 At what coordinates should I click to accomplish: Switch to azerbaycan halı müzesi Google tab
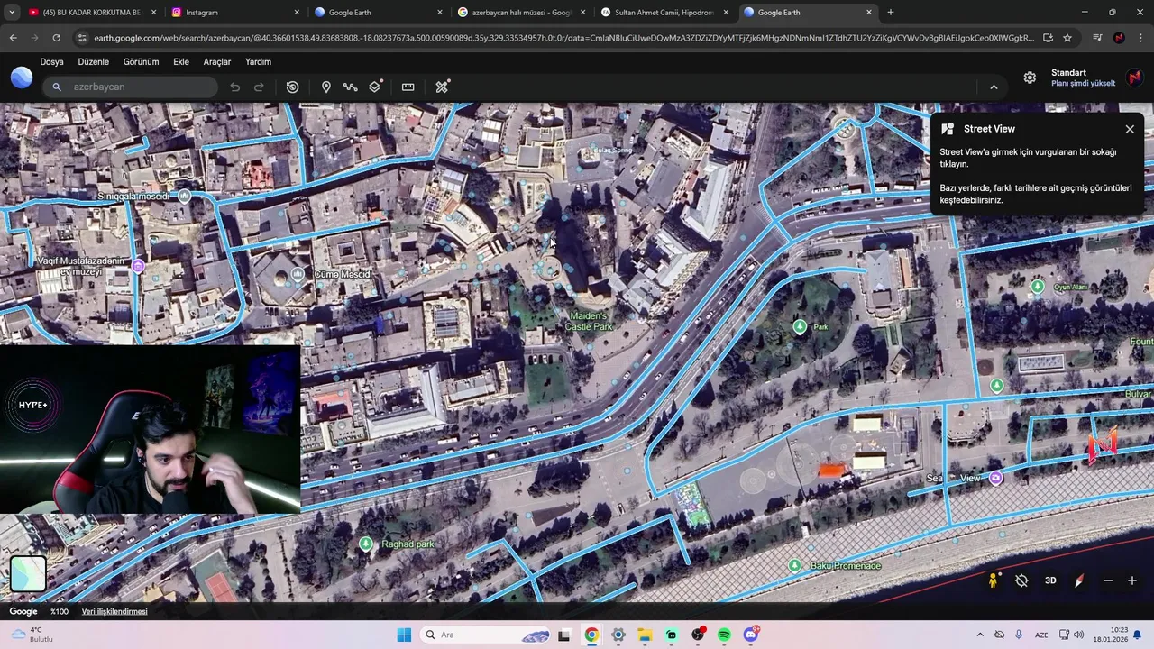pyautogui.click(x=522, y=13)
